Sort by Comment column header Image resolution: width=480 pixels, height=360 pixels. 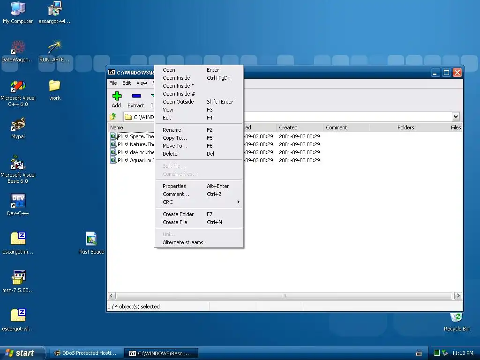click(x=346, y=127)
